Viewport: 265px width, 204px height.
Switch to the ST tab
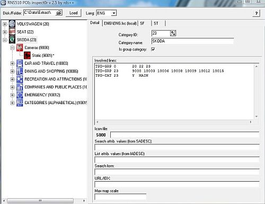click(x=156, y=23)
